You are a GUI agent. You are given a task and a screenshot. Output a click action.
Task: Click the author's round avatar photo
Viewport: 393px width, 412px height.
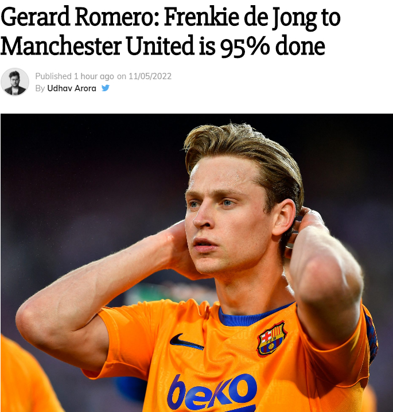[15, 82]
